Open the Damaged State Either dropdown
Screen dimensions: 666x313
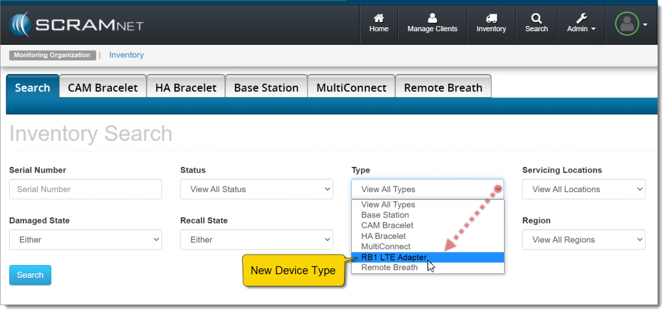(x=85, y=240)
